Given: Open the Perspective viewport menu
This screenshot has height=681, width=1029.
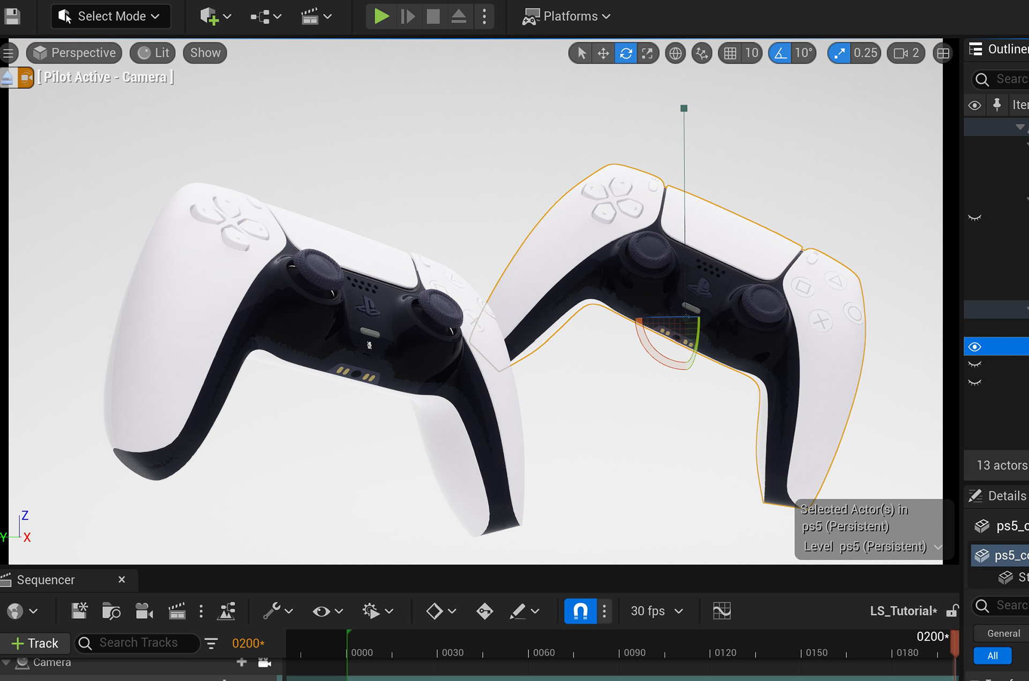Looking at the screenshot, I should tap(74, 53).
